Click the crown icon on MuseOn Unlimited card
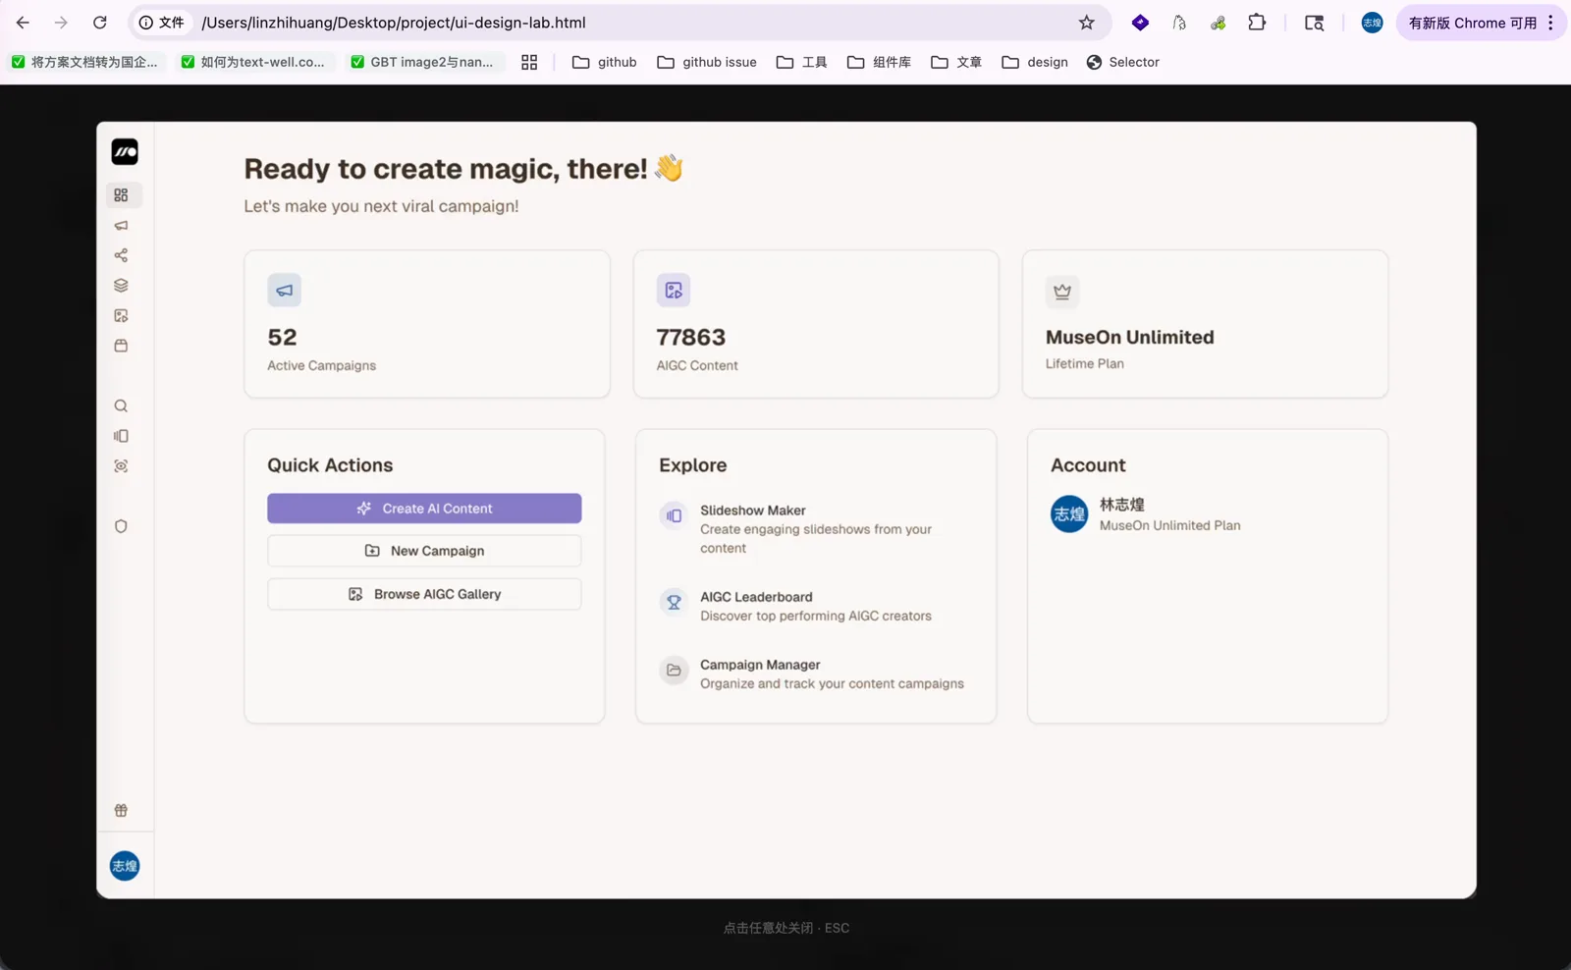Viewport: 1571px width, 970px height. (1062, 292)
